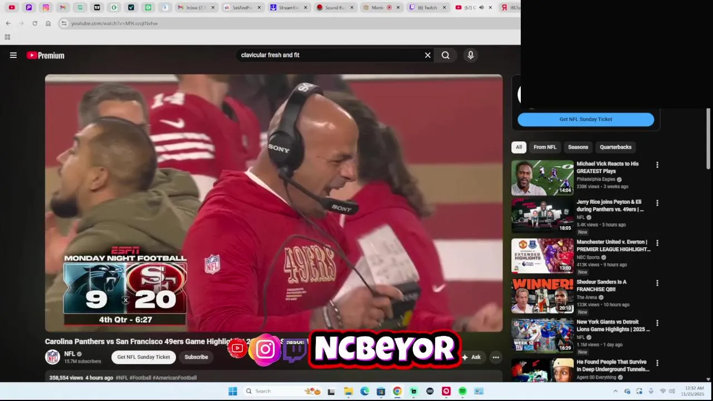Click the #AmericanFootball hashtag link
Viewport: 713px width, 401px height.
[174, 378]
